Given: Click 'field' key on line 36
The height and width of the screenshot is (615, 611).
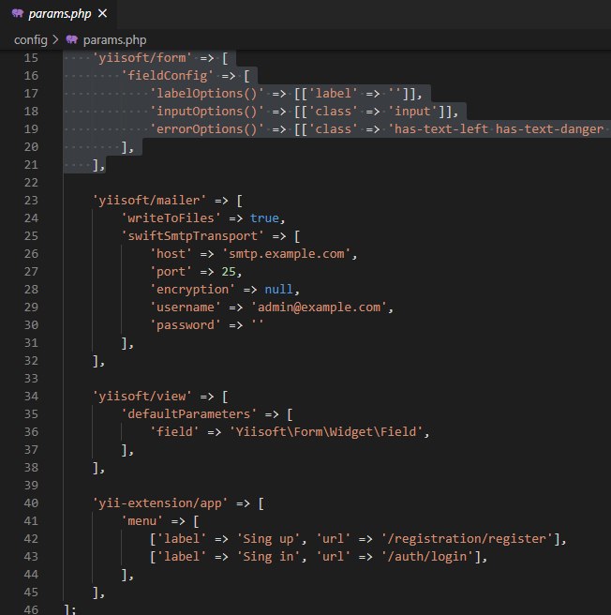Looking at the screenshot, I should click(174, 432).
